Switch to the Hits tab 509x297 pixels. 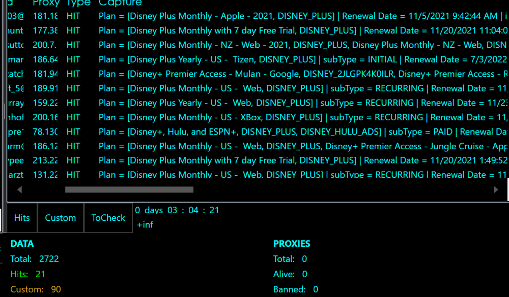[21, 217]
